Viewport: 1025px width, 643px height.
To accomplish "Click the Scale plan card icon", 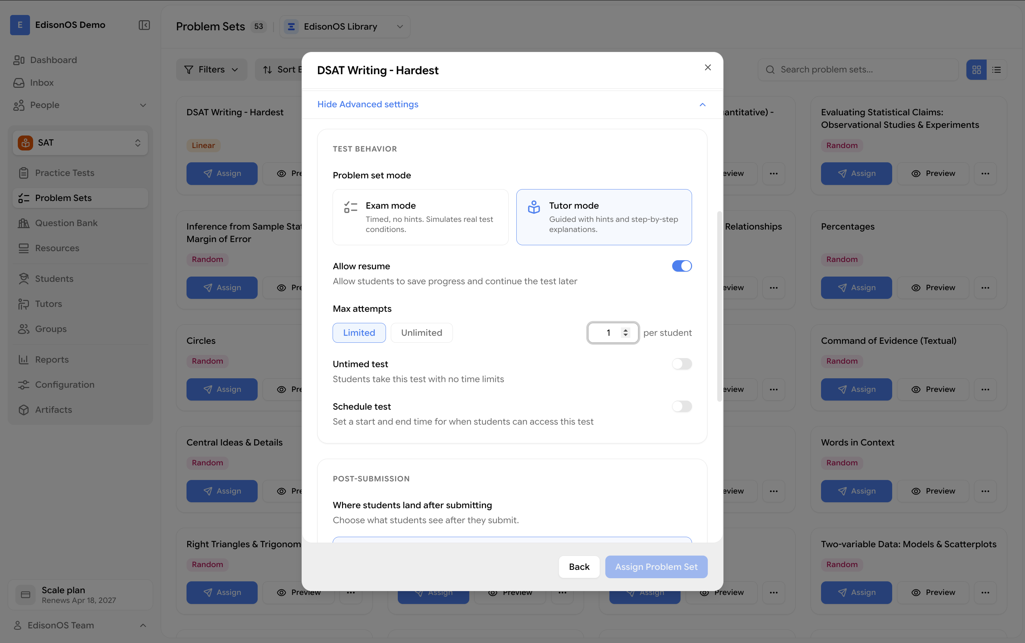I will point(25,595).
